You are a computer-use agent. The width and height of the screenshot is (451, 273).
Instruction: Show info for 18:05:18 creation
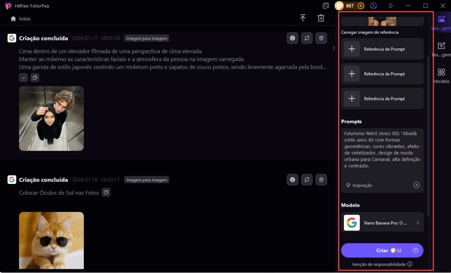(292, 38)
